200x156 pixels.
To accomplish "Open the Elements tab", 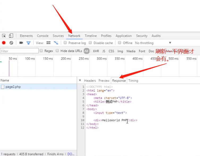I will (x=26, y=36).
